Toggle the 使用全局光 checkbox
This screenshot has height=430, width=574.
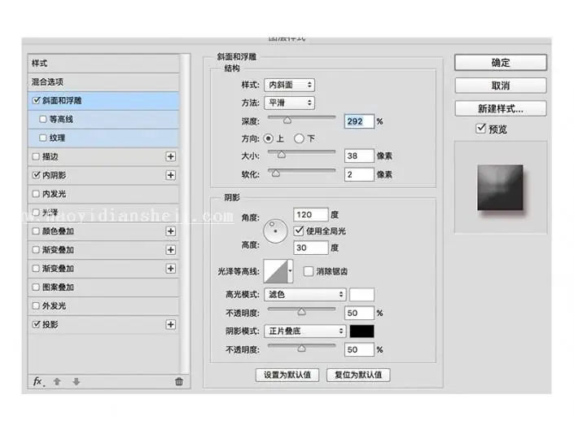pyautogui.click(x=299, y=230)
